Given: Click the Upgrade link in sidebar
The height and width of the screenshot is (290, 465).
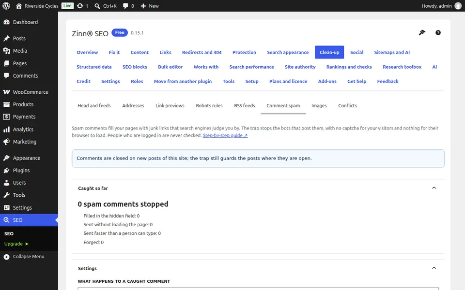Looking at the screenshot, I should coord(16,244).
